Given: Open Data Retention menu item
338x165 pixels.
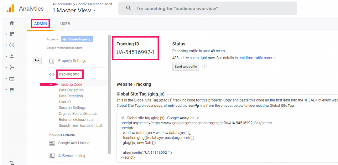Looking at the screenshot, I should click(71, 96).
